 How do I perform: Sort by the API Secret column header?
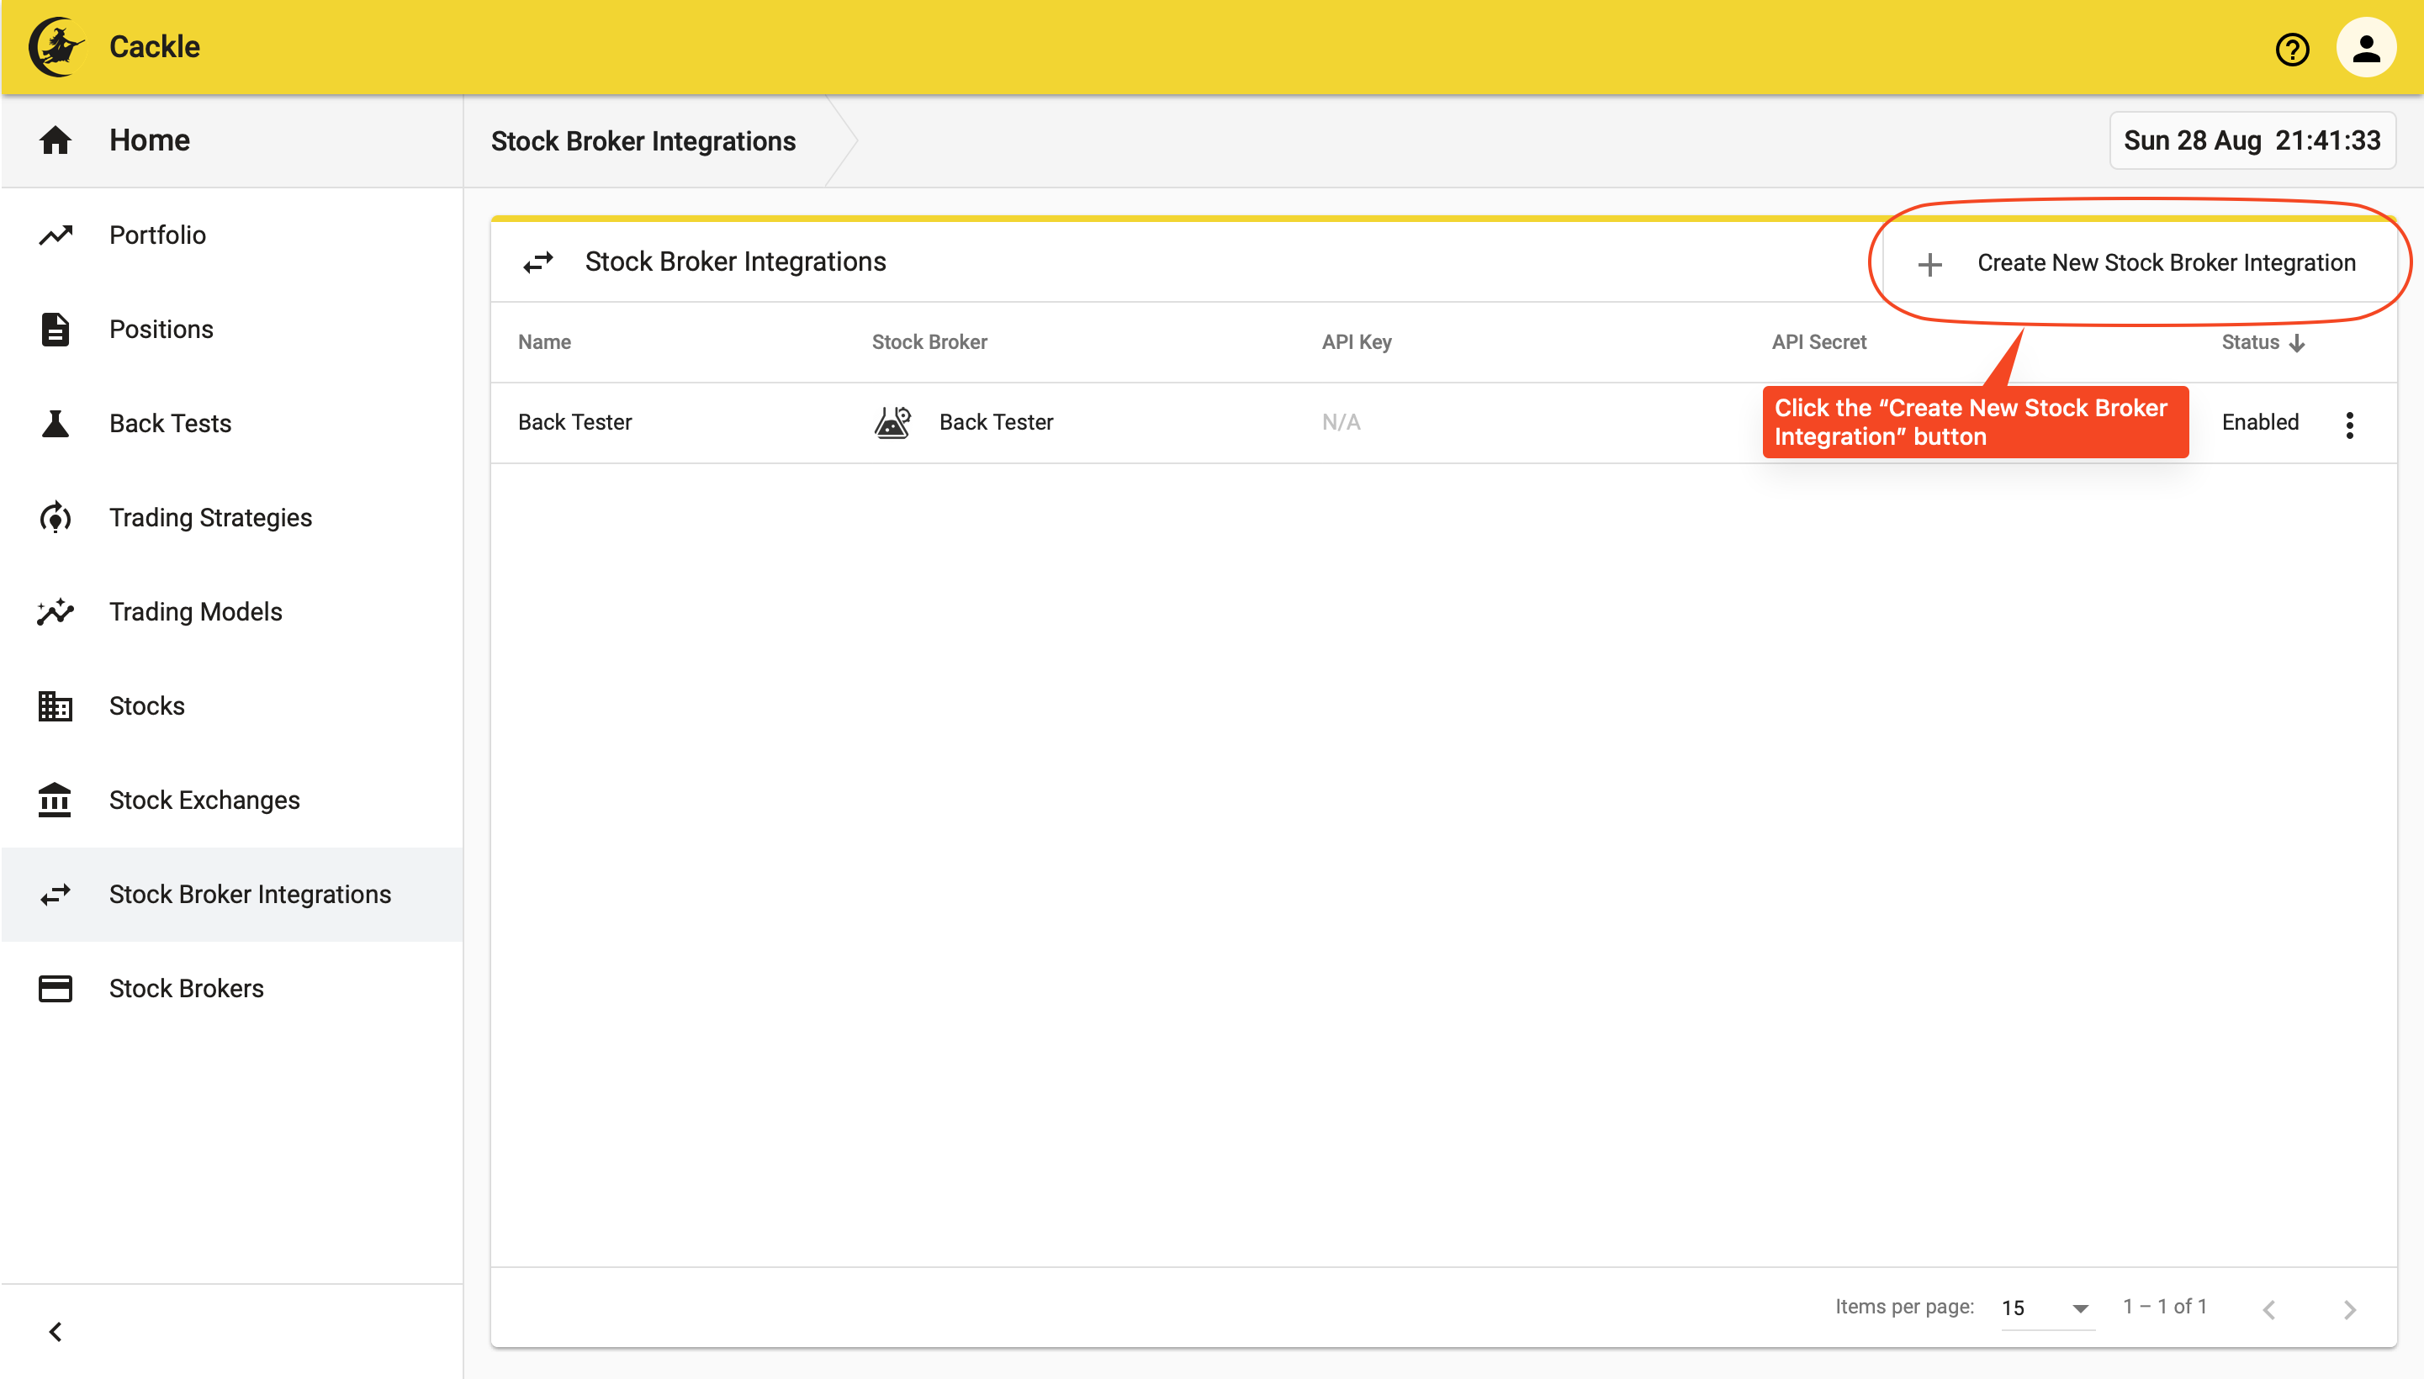[1818, 342]
